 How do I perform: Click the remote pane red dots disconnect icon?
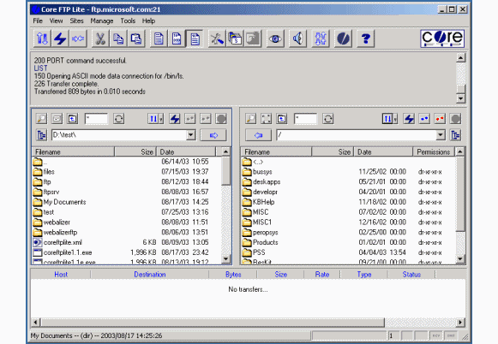pyautogui.click(x=440, y=119)
